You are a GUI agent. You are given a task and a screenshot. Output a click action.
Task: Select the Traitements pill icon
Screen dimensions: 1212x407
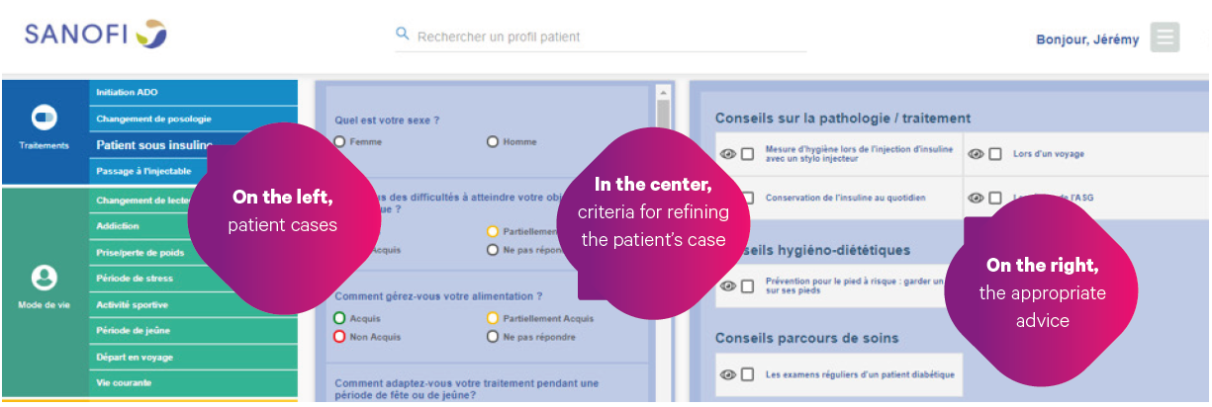click(46, 119)
